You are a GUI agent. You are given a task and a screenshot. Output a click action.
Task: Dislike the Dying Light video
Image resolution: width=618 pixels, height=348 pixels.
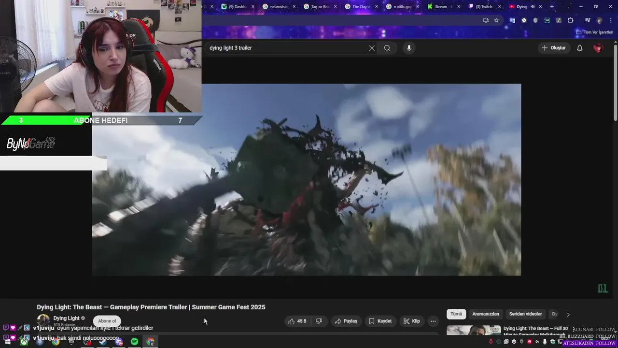click(x=319, y=321)
